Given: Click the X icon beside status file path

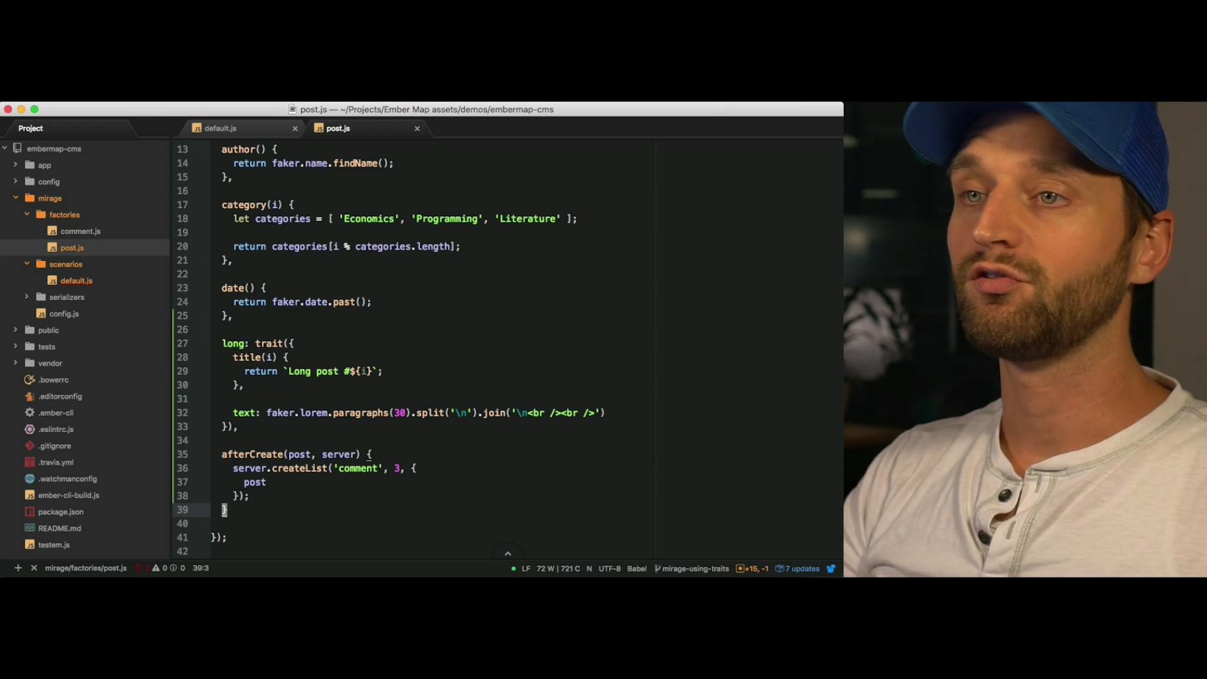Looking at the screenshot, I should coord(34,568).
